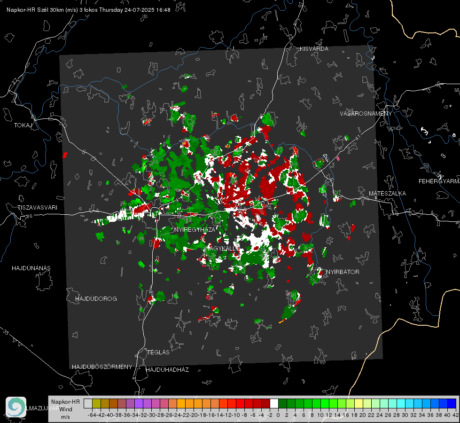Click the dark blue swatch between 40 and 42
Viewport: 460px width, 423px height.
(x=452, y=403)
